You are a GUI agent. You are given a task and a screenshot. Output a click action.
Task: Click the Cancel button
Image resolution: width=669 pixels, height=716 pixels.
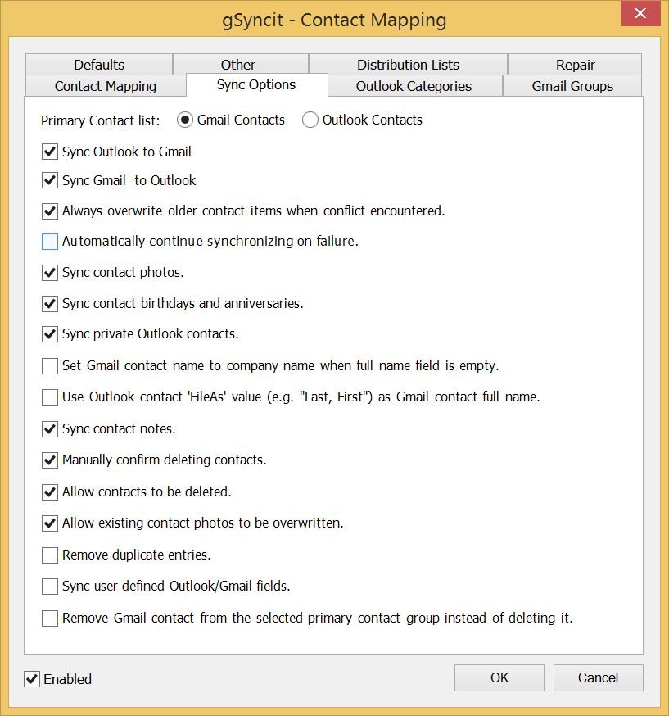click(599, 677)
